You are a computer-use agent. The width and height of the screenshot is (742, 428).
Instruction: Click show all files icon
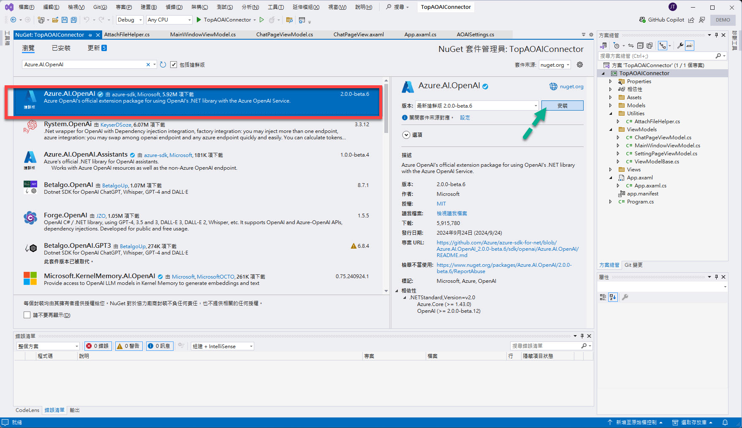tap(650, 46)
